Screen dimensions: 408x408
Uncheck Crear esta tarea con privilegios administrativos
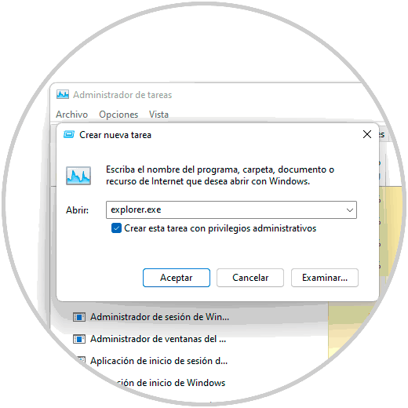click(x=116, y=228)
